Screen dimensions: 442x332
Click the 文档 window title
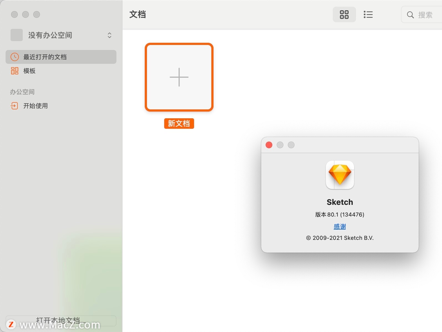tap(138, 14)
